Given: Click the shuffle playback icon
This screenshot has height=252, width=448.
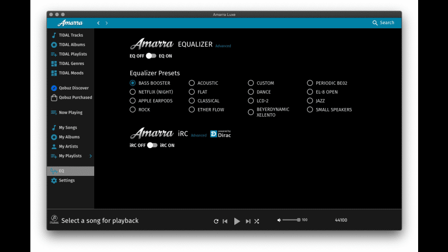Looking at the screenshot, I should tap(256, 221).
